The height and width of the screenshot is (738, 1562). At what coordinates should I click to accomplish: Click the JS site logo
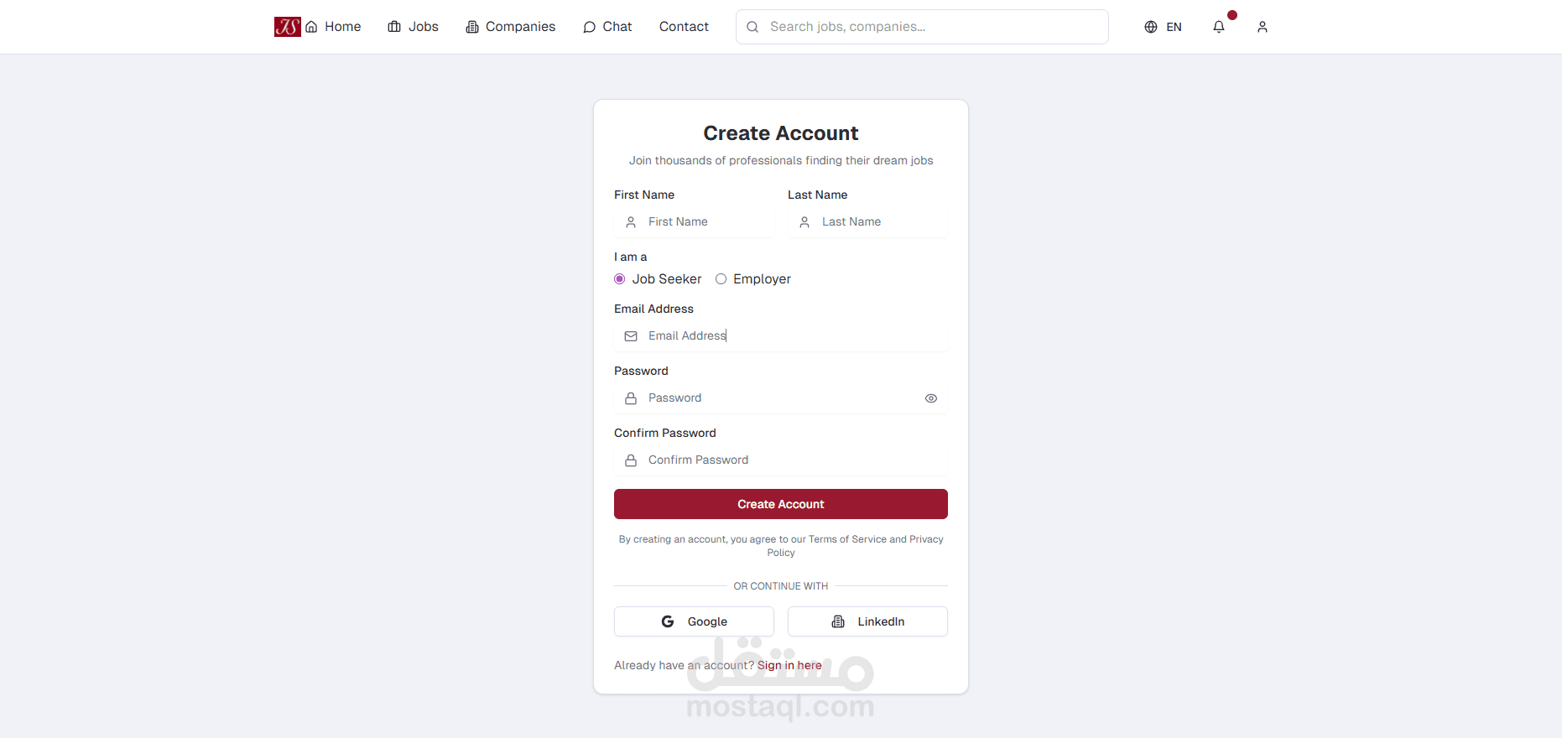click(x=287, y=27)
